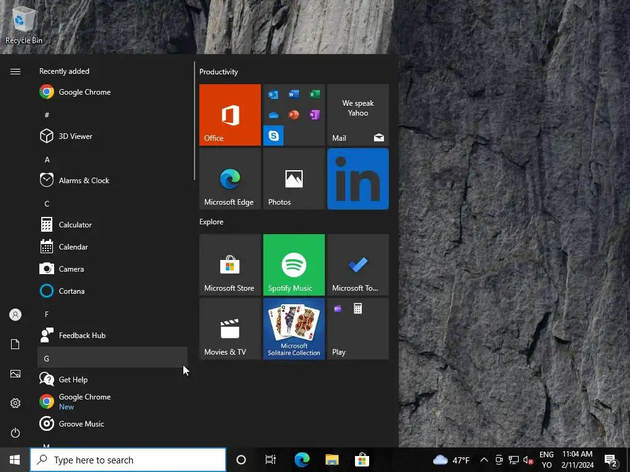630x472 pixels.
Task: Launch Edge from the taskbar
Action: pos(301,460)
